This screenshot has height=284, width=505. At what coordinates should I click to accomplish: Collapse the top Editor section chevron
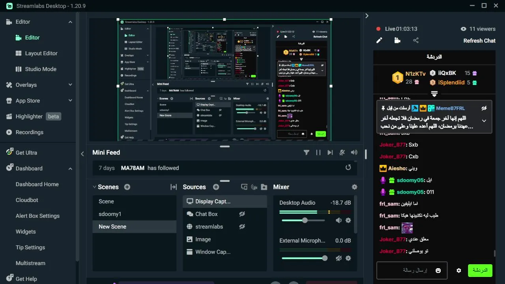coord(70,22)
